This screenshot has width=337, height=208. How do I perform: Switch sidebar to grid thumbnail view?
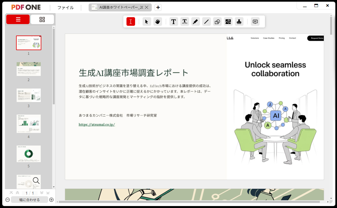point(42,19)
